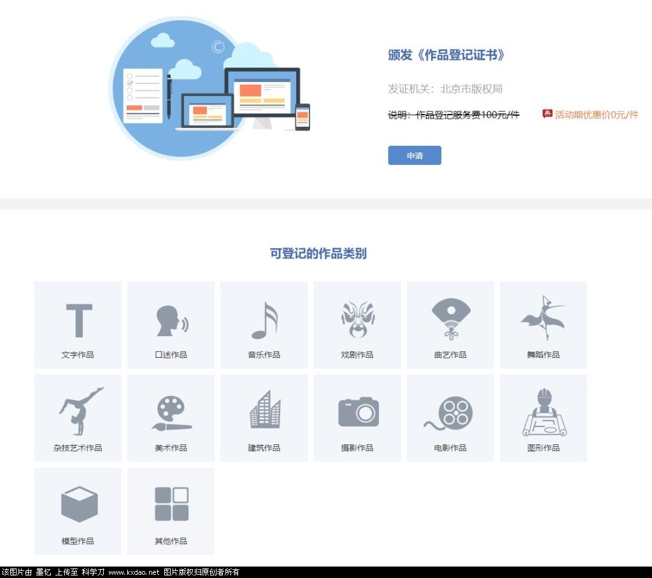This screenshot has width=652, height=578.
Task: Click the 可登记的作品类别 section title
Action: 318,253
